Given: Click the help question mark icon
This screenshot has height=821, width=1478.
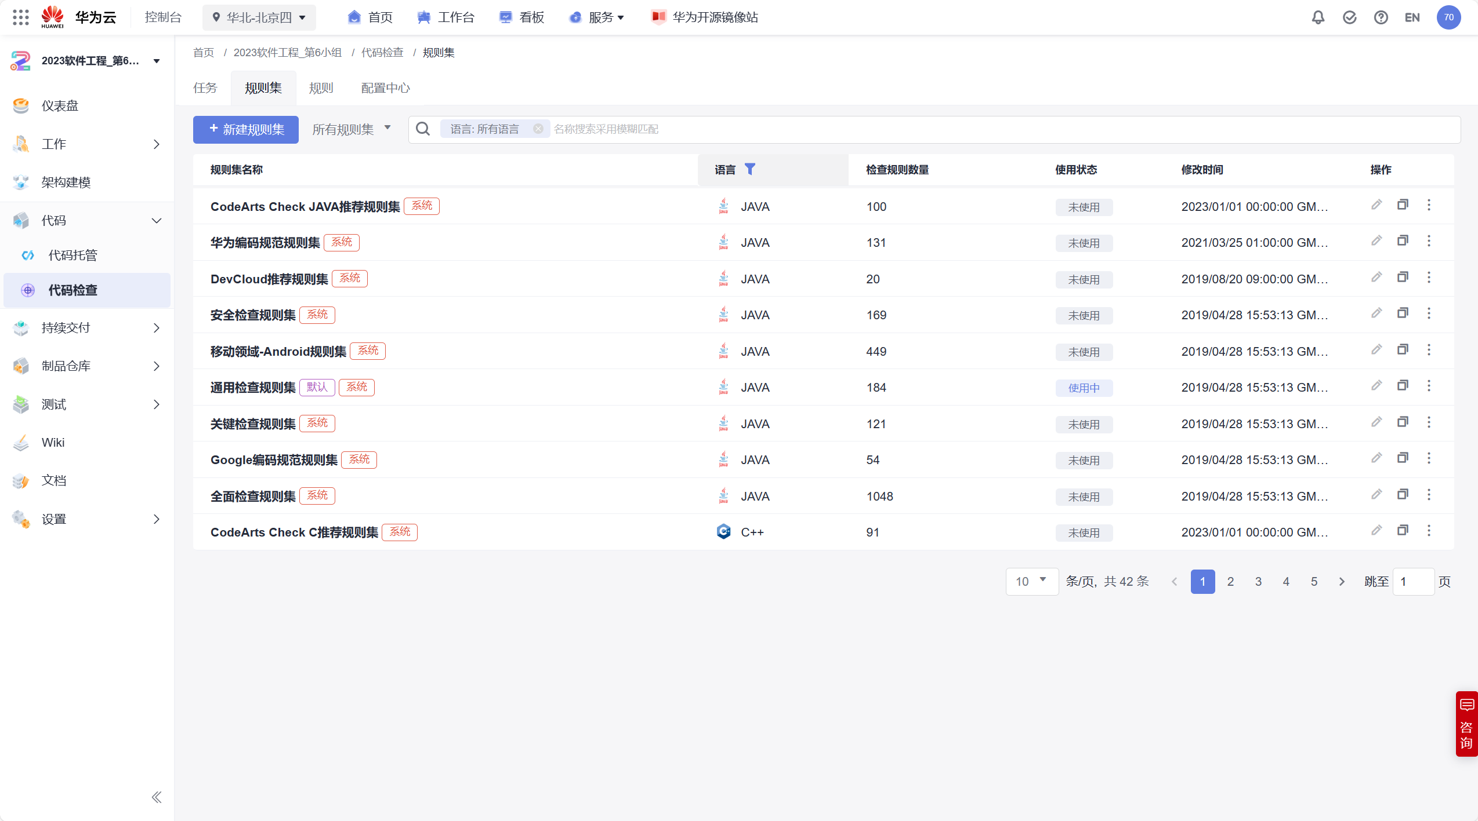Looking at the screenshot, I should click(x=1381, y=17).
